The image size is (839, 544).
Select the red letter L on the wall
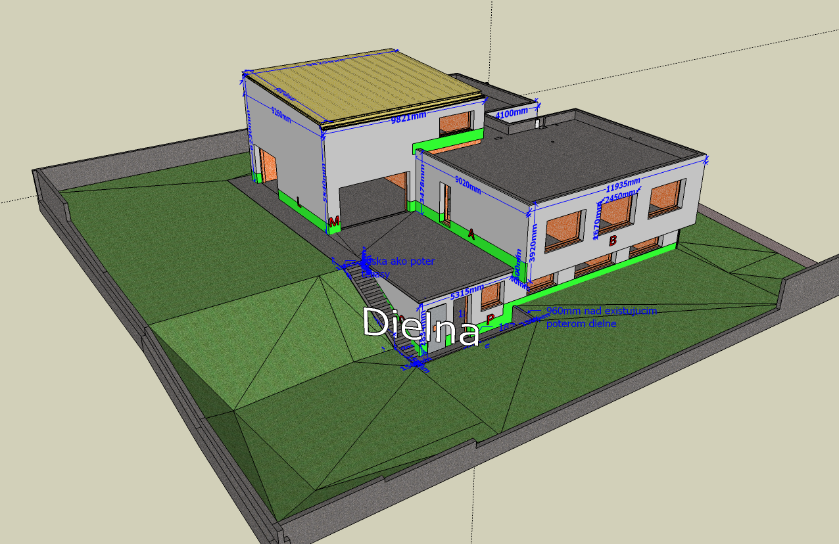[x=299, y=202]
